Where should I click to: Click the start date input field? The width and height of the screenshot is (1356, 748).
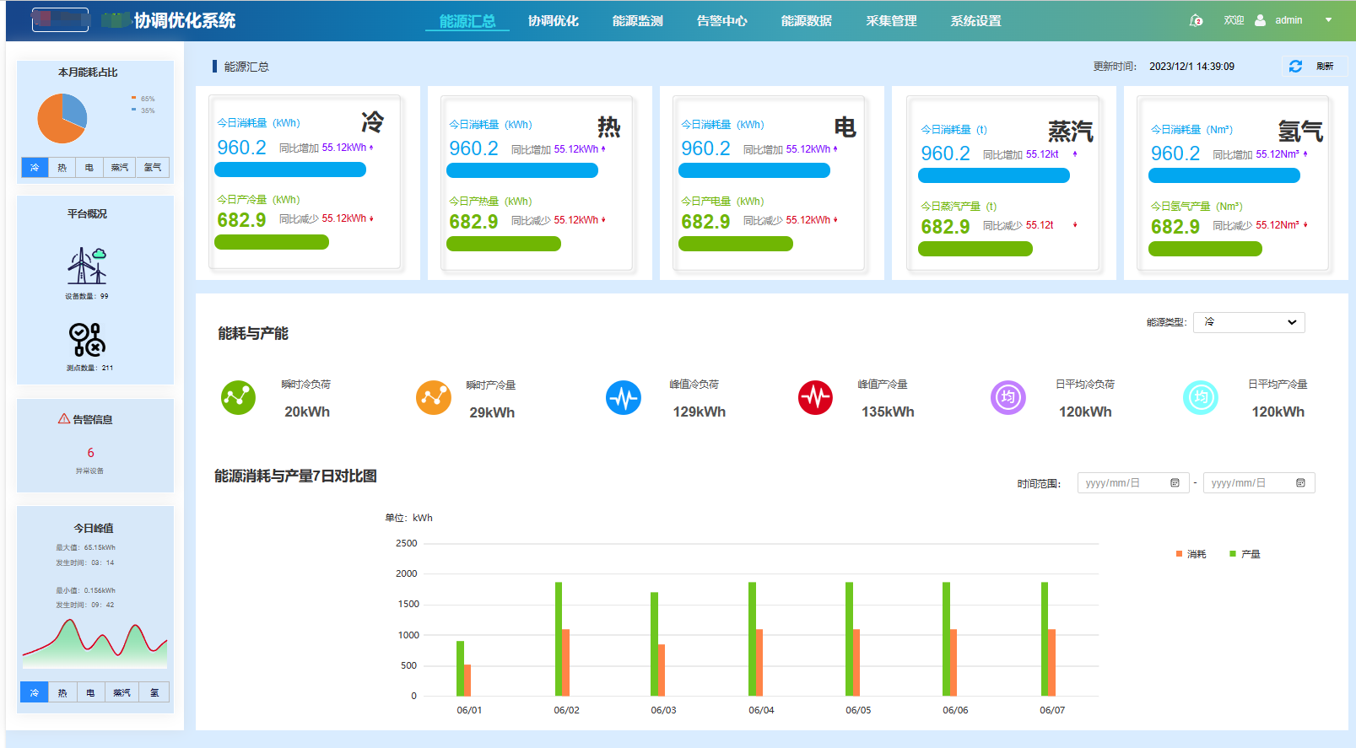(1133, 483)
